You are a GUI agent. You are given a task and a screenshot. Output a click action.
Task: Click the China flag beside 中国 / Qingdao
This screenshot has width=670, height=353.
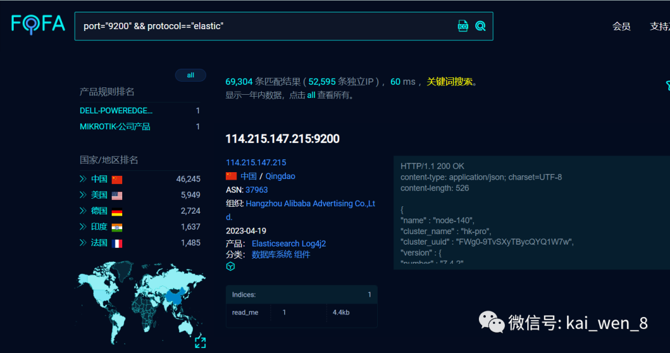coord(231,176)
